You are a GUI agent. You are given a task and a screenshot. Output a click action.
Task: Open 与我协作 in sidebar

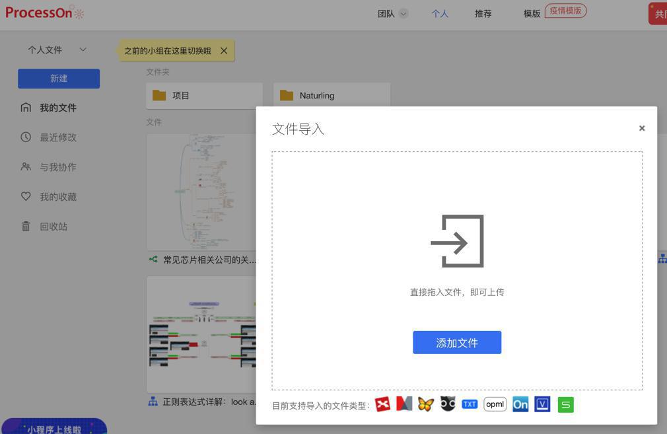[58, 167]
